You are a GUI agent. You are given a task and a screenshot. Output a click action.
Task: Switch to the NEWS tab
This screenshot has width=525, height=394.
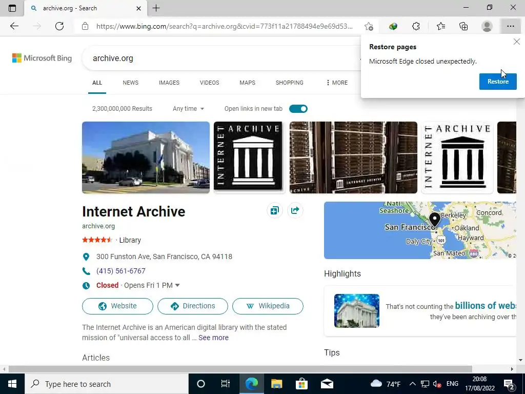130,83
